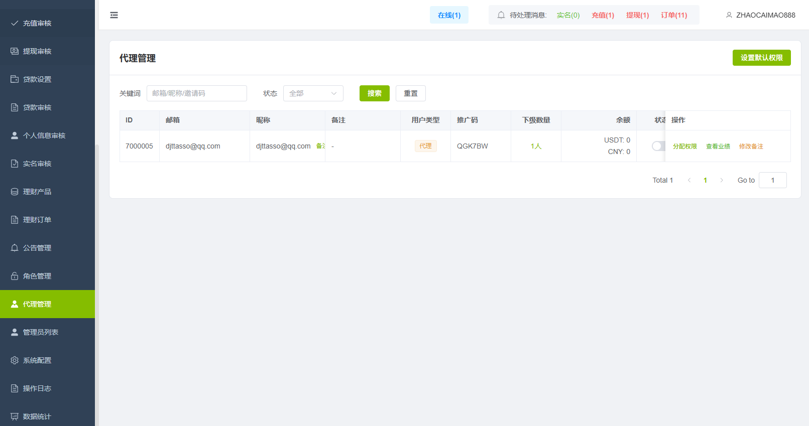Click the 理财产品 coins icon in sidebar
This screenshot has width=809, height=426.
click(x=15, y=192)
